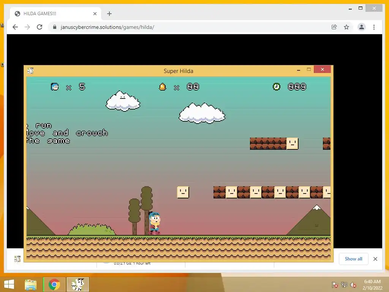The height and width of the screenshot is (292, 389).
Task: Click the Super Hilda window title icon
Action: 30,71
